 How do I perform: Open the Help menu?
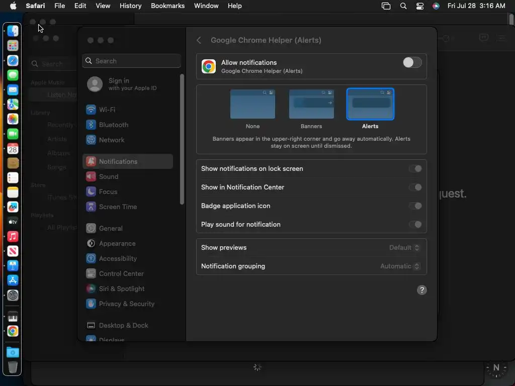pyautogui.click(x=234, y=6)
